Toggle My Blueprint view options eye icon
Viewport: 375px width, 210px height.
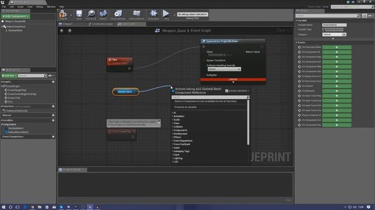(x=51, y=75)
